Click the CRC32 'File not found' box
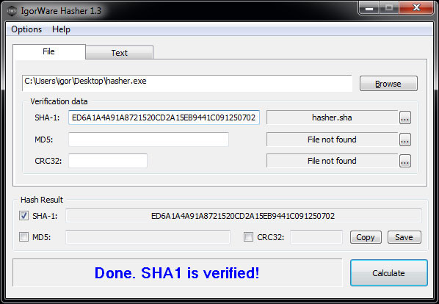The height and width of the screenshot is (304, 439). point(332,161)
